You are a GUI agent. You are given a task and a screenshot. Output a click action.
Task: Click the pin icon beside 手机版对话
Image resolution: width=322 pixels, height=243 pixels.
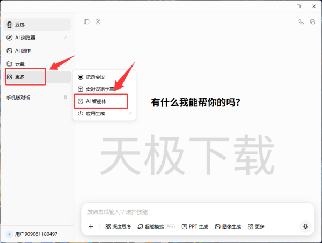coord(65,98)
